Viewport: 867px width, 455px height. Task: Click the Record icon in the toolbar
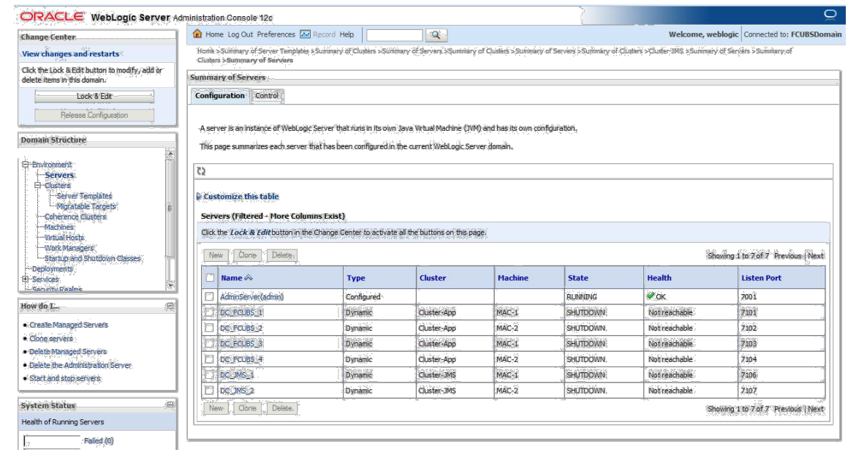[x=306, y=34]
